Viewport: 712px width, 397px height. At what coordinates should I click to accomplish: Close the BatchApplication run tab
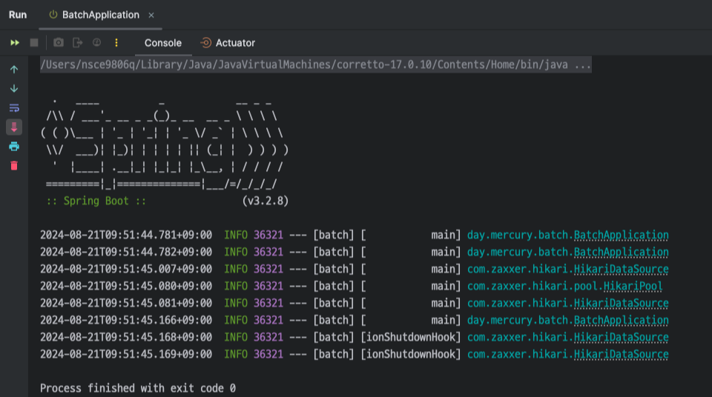151,16
